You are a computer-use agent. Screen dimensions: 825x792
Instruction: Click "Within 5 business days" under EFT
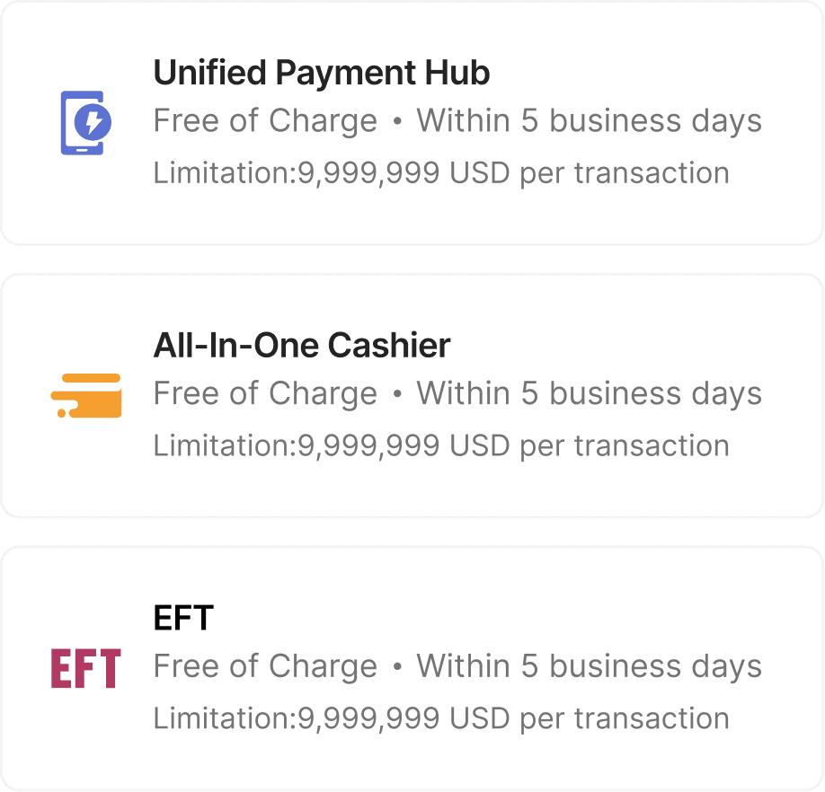(590, 666)
